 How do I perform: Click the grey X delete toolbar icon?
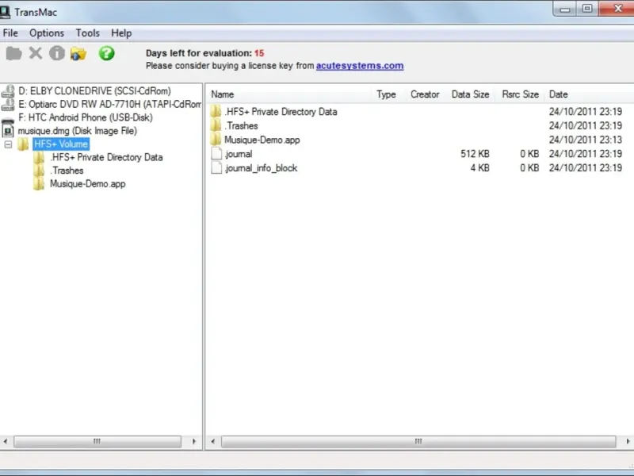[x=36, y=53]
